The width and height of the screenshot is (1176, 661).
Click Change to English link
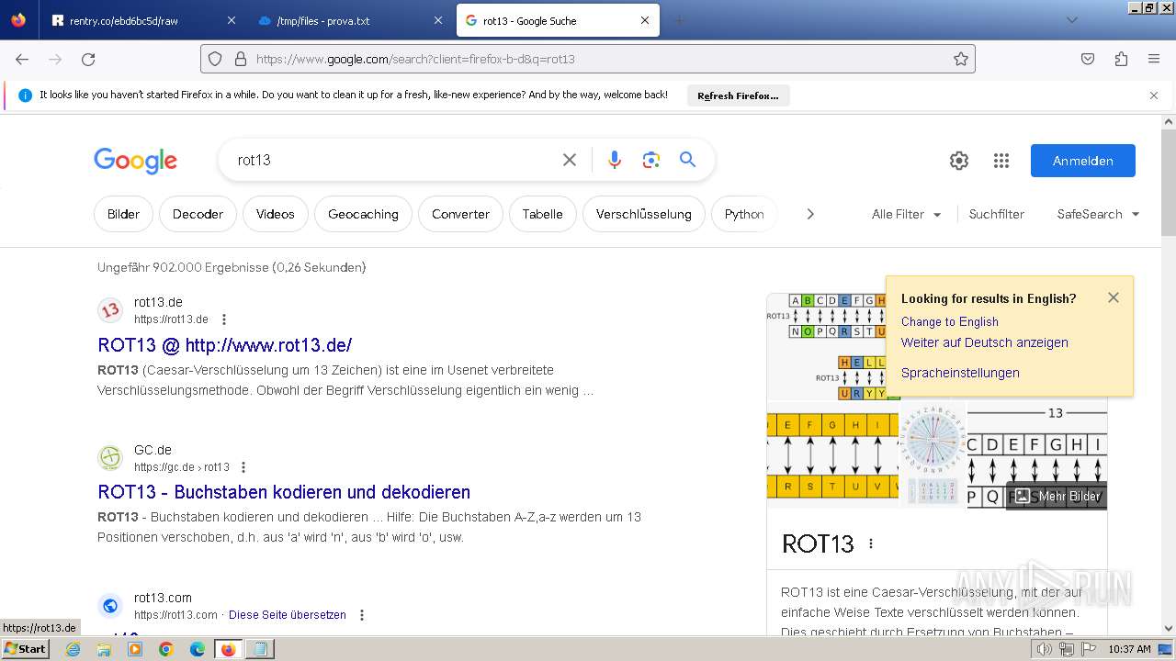[950, 321]
